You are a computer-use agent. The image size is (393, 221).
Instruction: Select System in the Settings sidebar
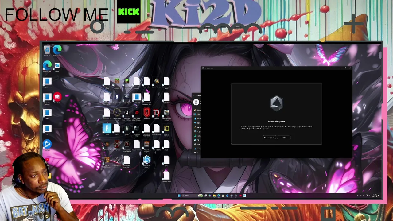pos(197,114)
